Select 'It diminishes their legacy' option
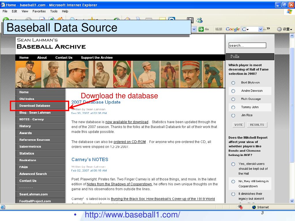 (x=233, y=194)
